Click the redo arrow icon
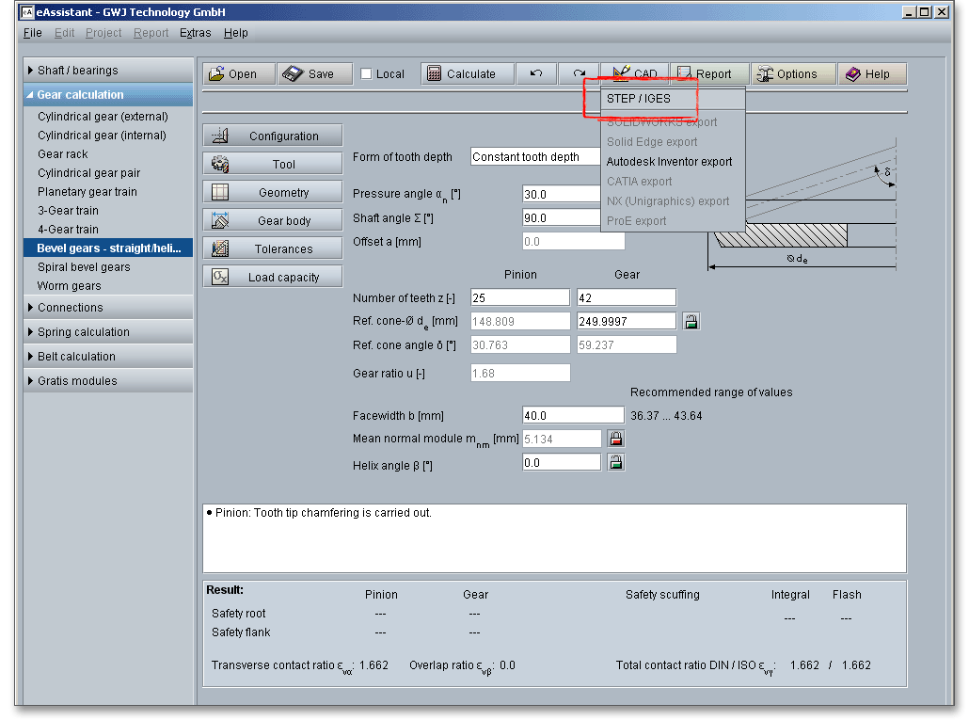The width and height of the screenshot is (969, 720). 580,74
